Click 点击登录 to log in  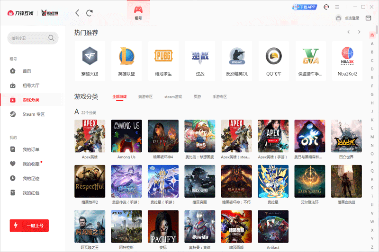click(x=352, y=18)
